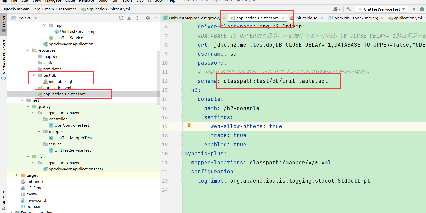Viewport: 426px width, 213px height.
Task: Open Project panel settings gear
Action: click(x=148, y=18)
